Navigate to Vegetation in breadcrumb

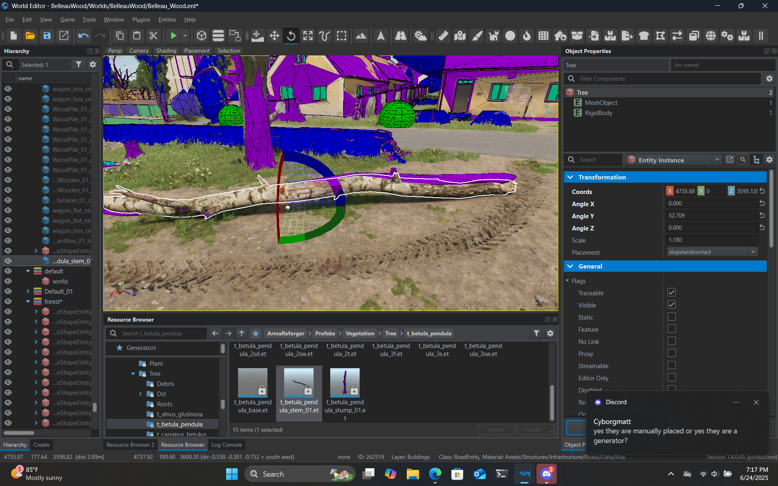coord(360,333)
